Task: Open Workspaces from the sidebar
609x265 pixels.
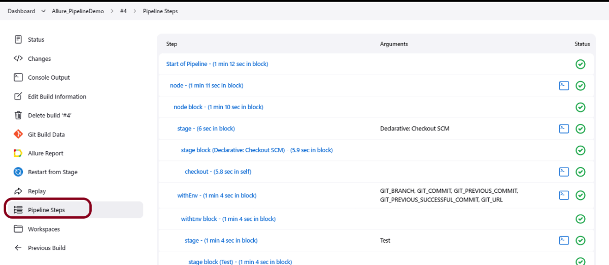Action: tap(44, 229)
